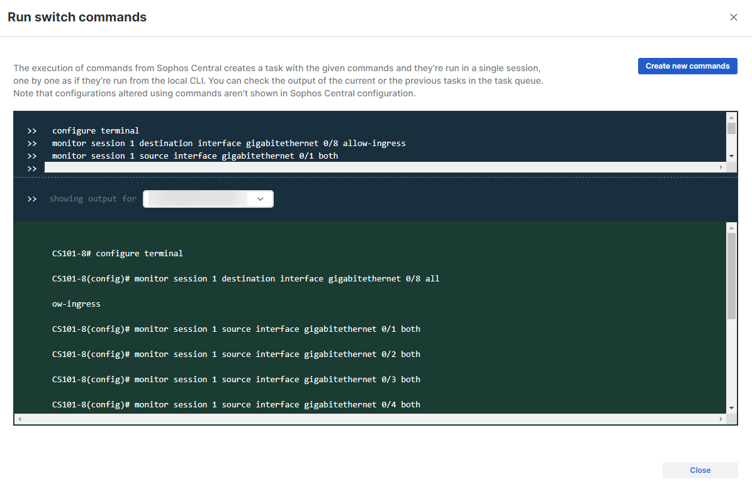752x493 pixels.
Task: Click right arrow of output horizontal scrollbar
Action: 721,419
